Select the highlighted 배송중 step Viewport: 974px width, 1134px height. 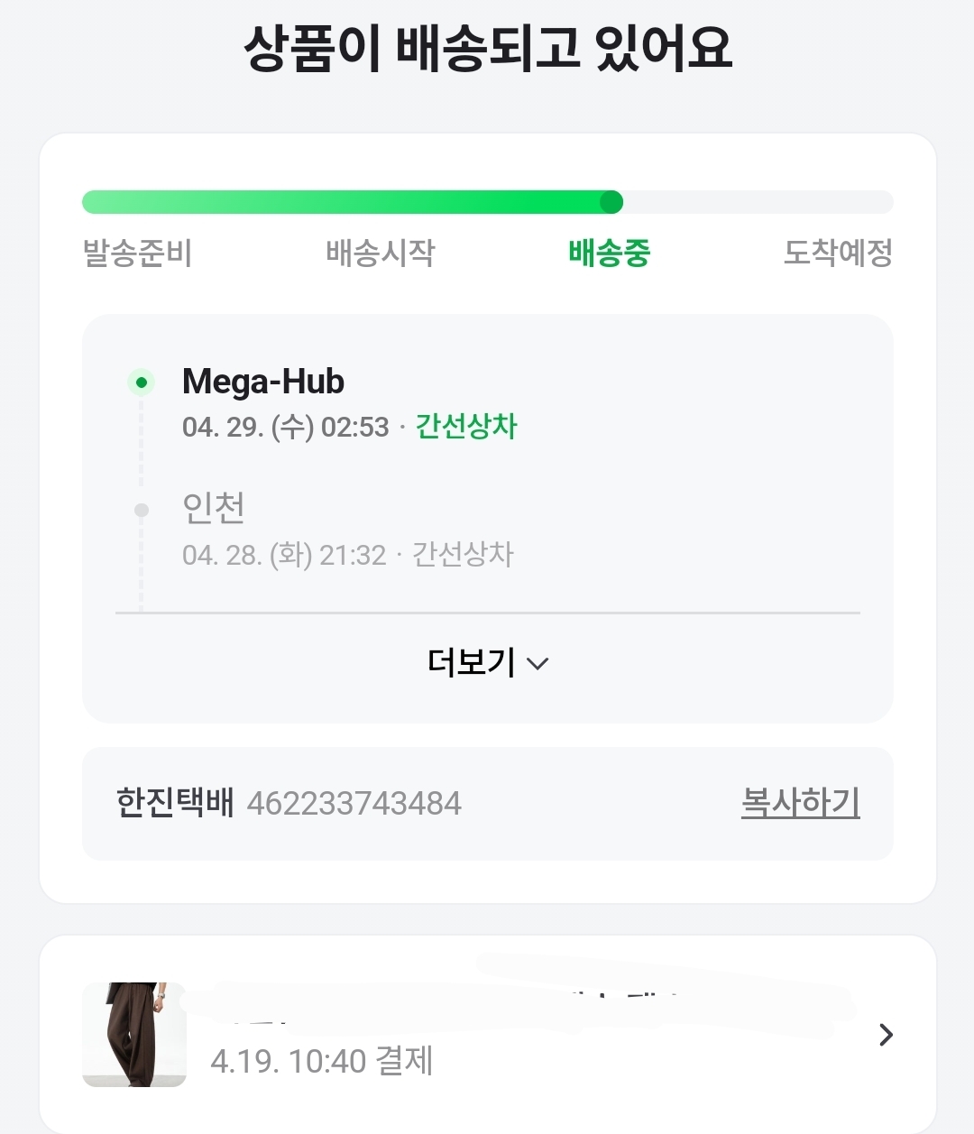tap(609, 253)
